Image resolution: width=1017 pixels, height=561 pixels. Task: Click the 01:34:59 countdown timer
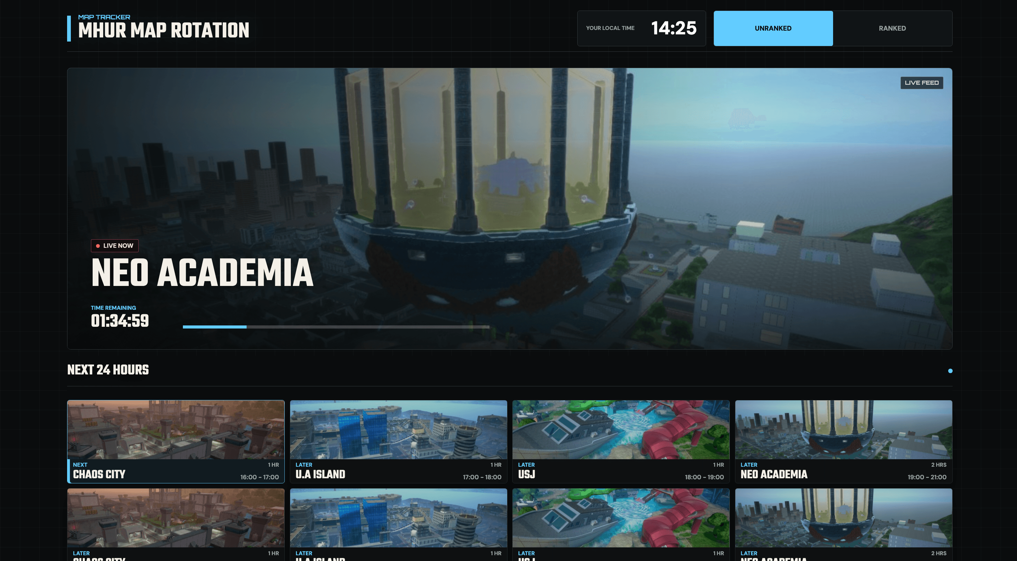pyautogui.click(x=120, y=321)
